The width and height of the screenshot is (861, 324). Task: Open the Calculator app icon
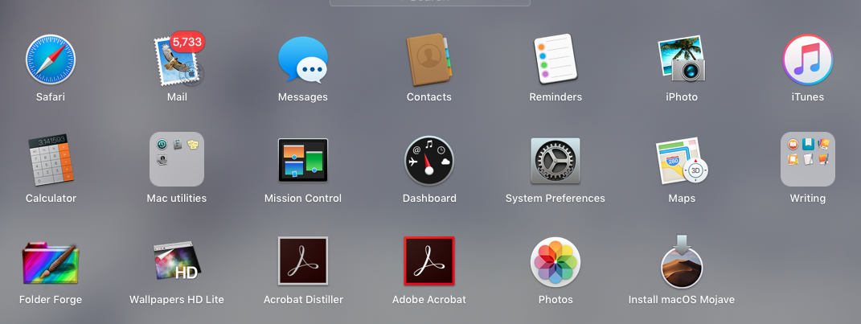click(x=51, y=159)
